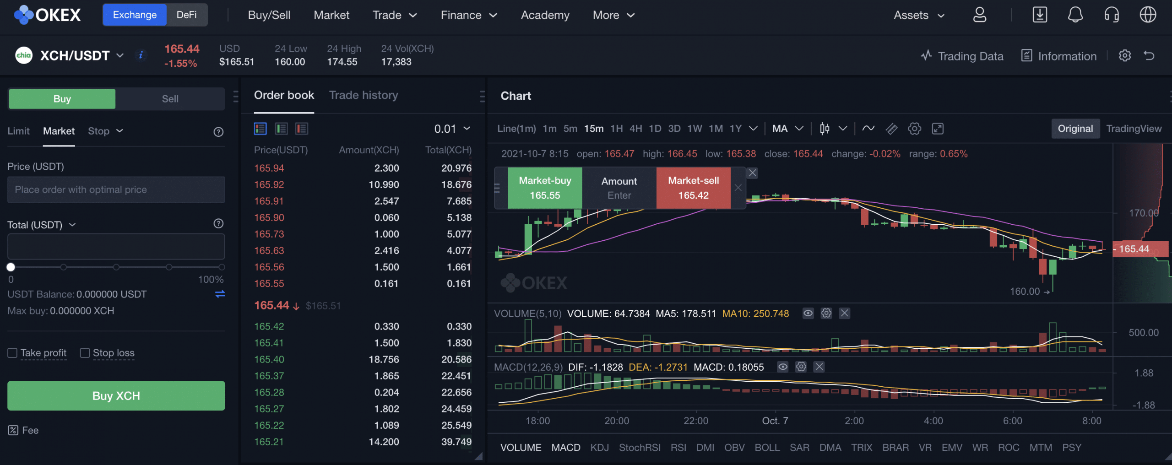Screen dimensions: 1172x465
Task: Click the XCH info icon
Action: [x=141, y=55]
